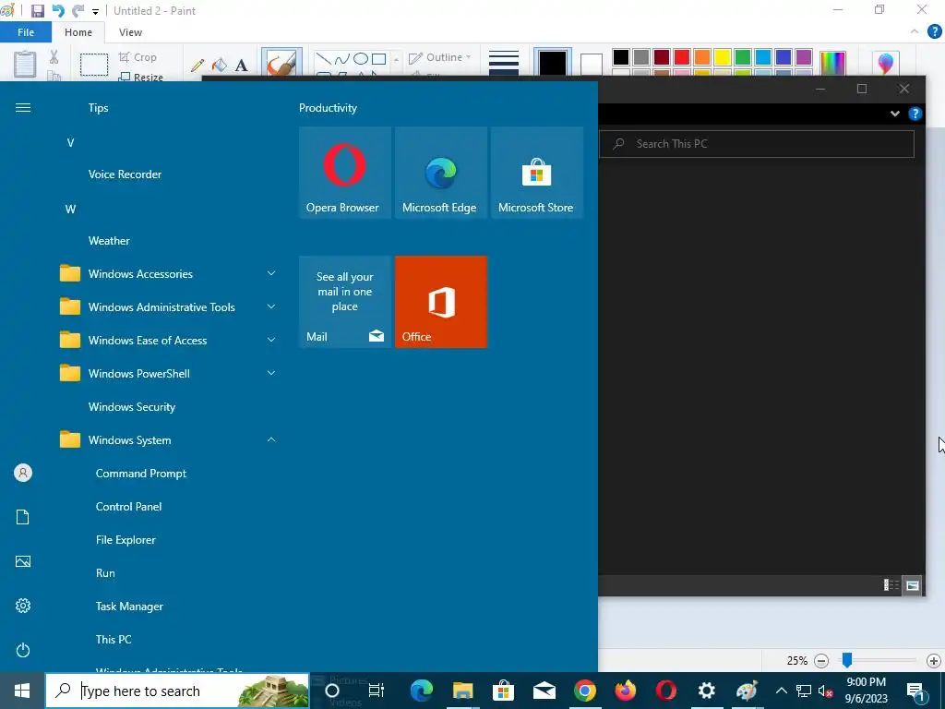Click the Paint zoom in plus button
The width and height of the screenshot is (945, 709).
(x=934, y=661)
